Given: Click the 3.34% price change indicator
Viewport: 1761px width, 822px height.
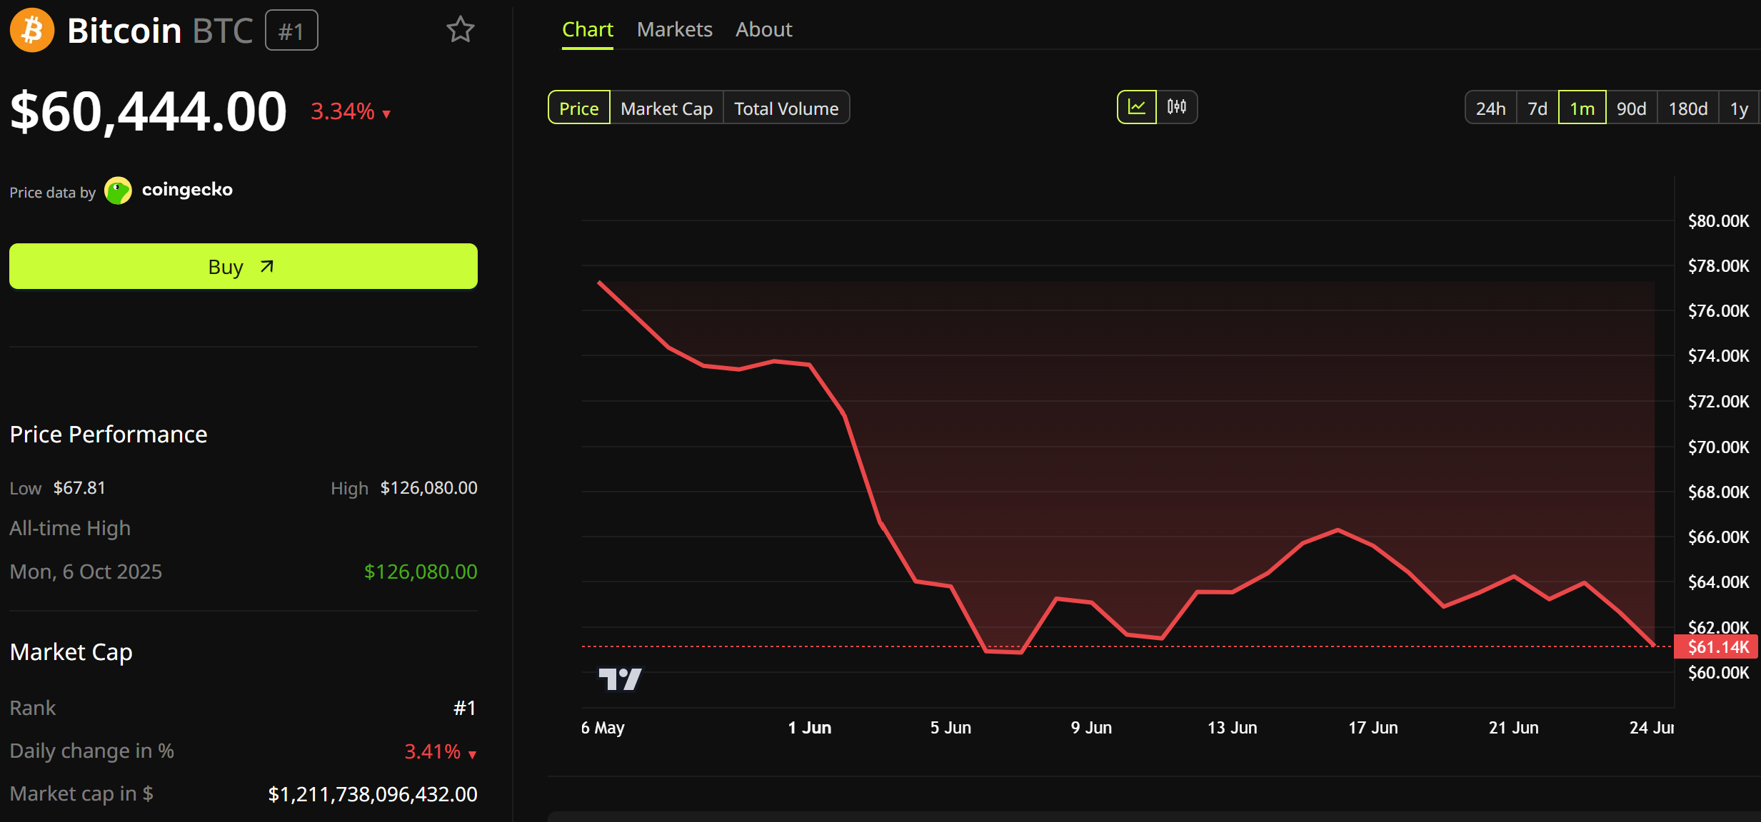Looking at the screenshot, I should (x=351, y=111).
